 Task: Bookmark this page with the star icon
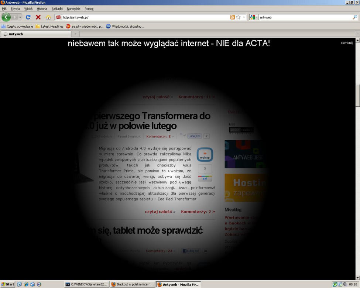click(238, 17)
